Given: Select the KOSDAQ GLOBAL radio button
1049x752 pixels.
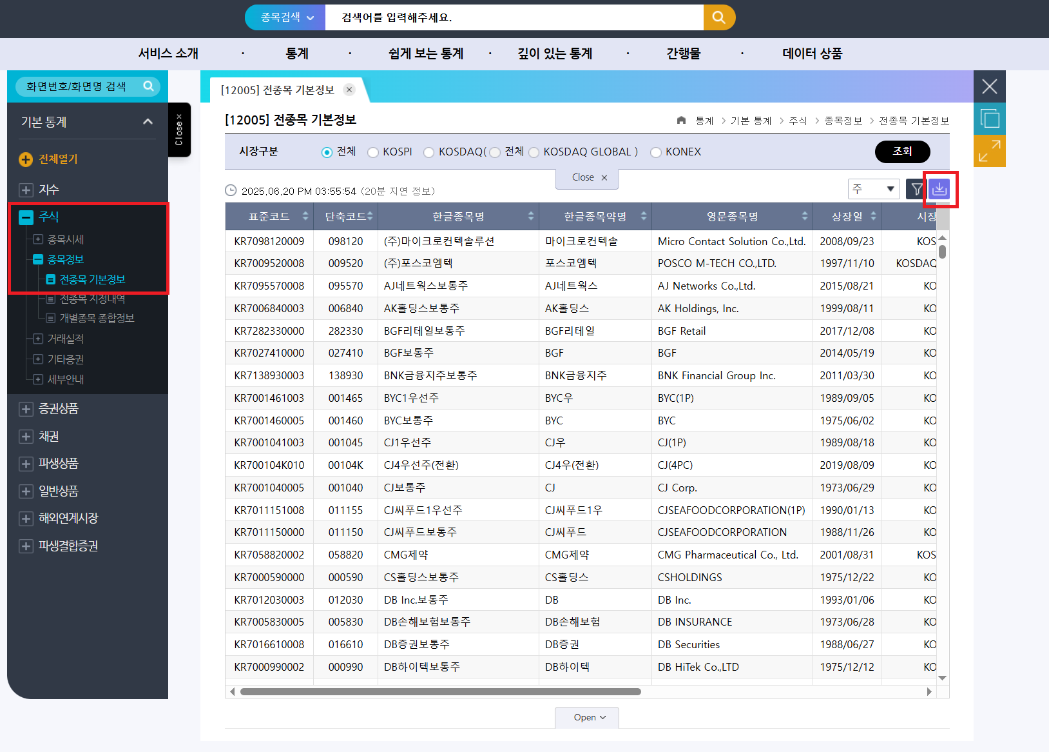Looking at the screenshot, I should (534, 152).
